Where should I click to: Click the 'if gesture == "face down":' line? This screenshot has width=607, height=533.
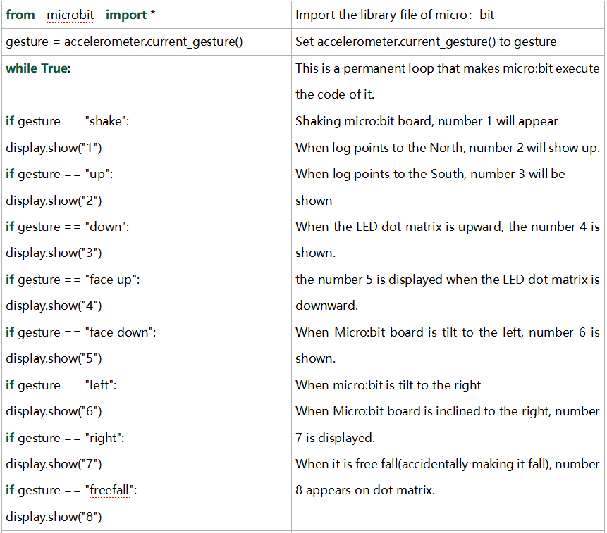pyautogui.click(x=81, y=332)
